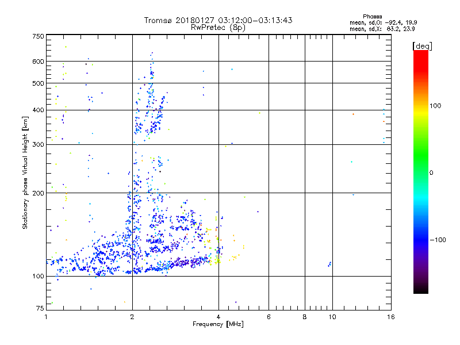Click the 'RwPretec (8p)' subtitle
The image size is (460, 345).
click(x=218, y=28)
